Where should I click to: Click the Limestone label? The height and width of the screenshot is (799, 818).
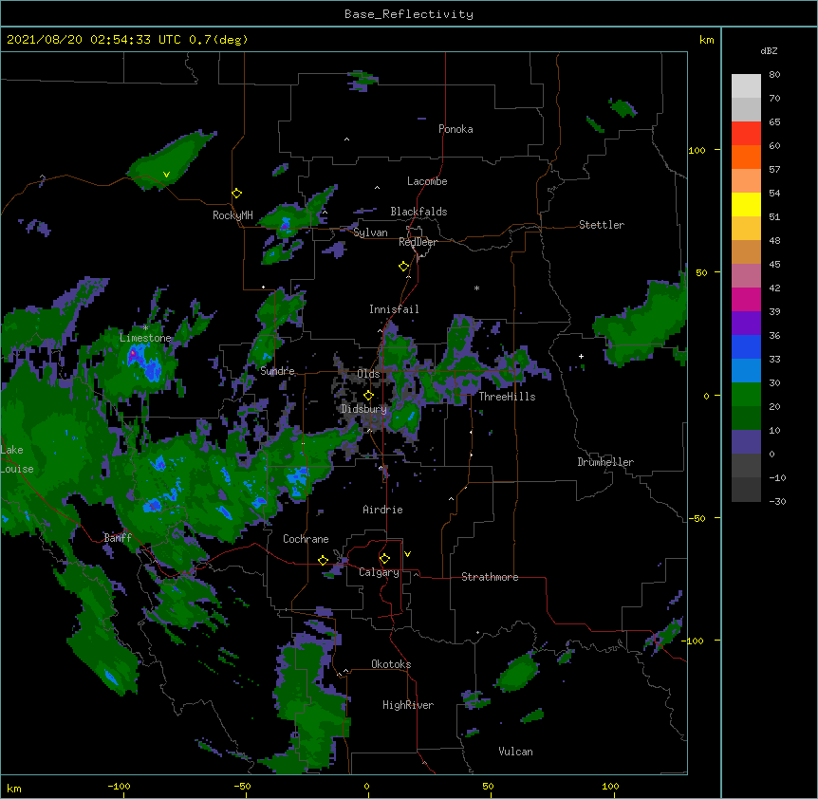pyautogui.click(x=145, y=338)
